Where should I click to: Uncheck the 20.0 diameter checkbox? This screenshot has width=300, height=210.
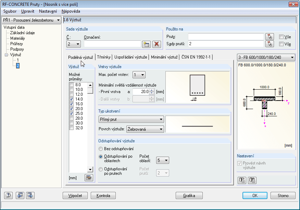click(x=71, y=108)
